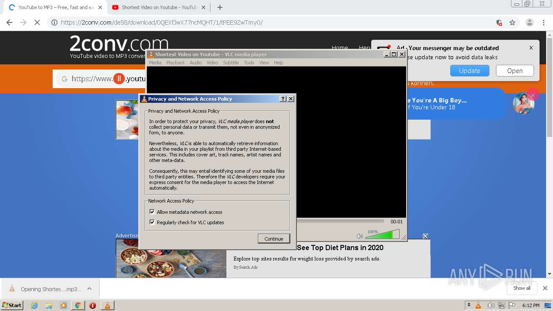Close the YouTube to MP3 tab
The image size is (553, 311).
[100, 7]
